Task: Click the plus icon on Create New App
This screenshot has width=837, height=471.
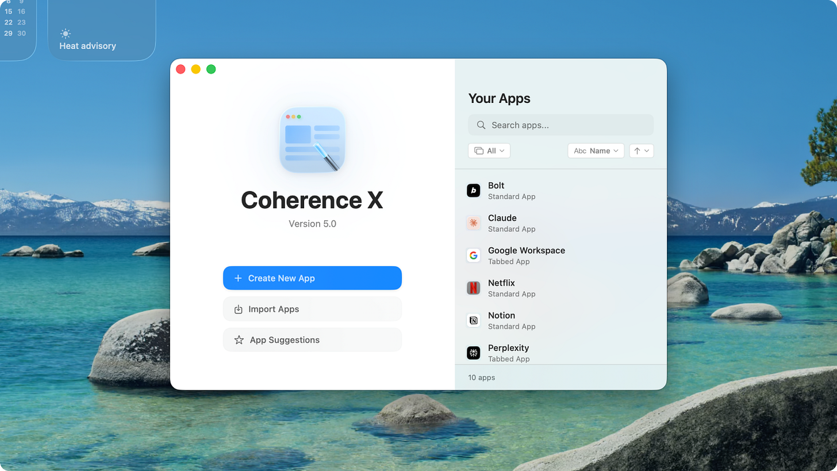Action: point(238,278)
